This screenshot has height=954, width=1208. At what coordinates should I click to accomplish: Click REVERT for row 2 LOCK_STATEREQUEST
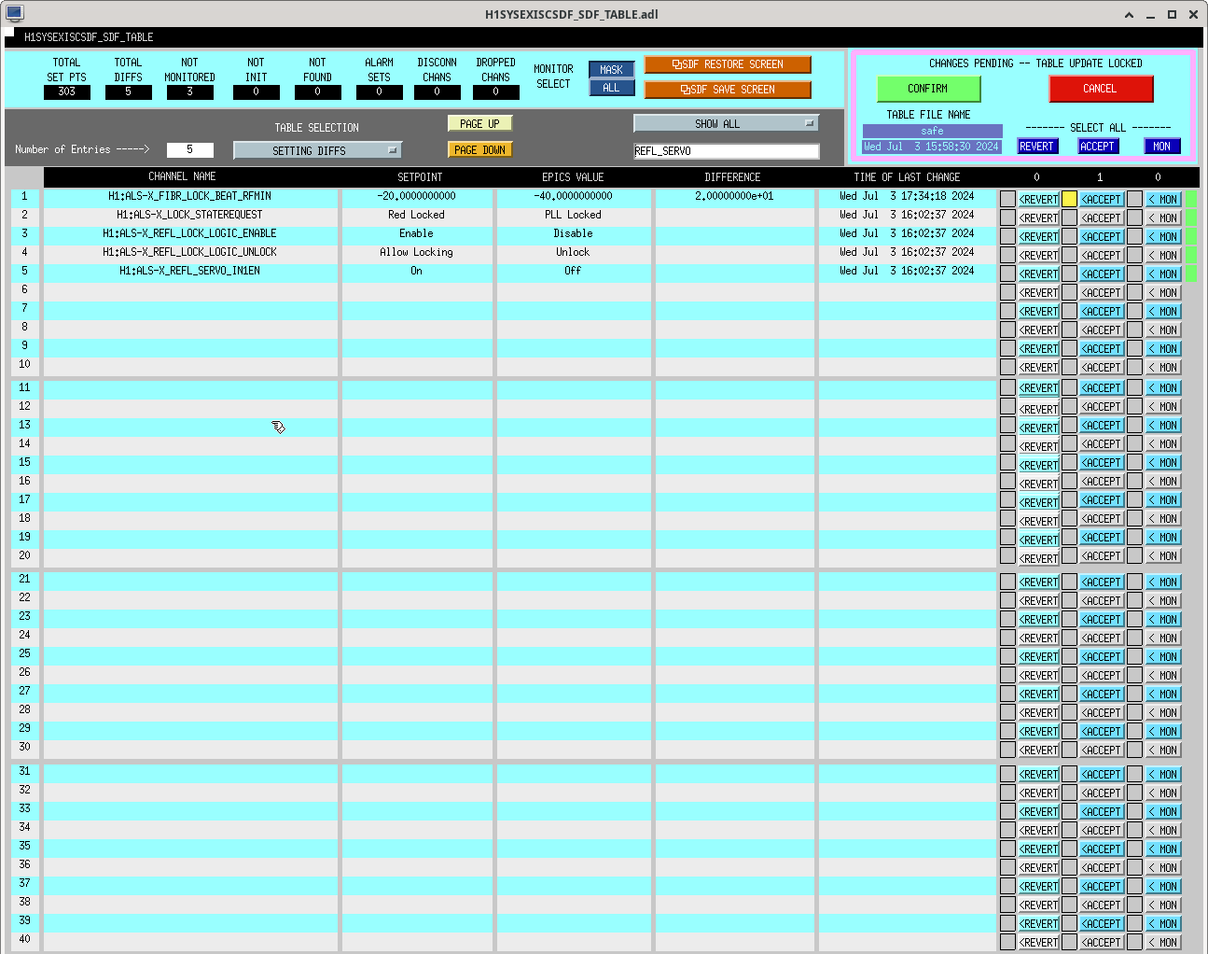click(1038, 218)
